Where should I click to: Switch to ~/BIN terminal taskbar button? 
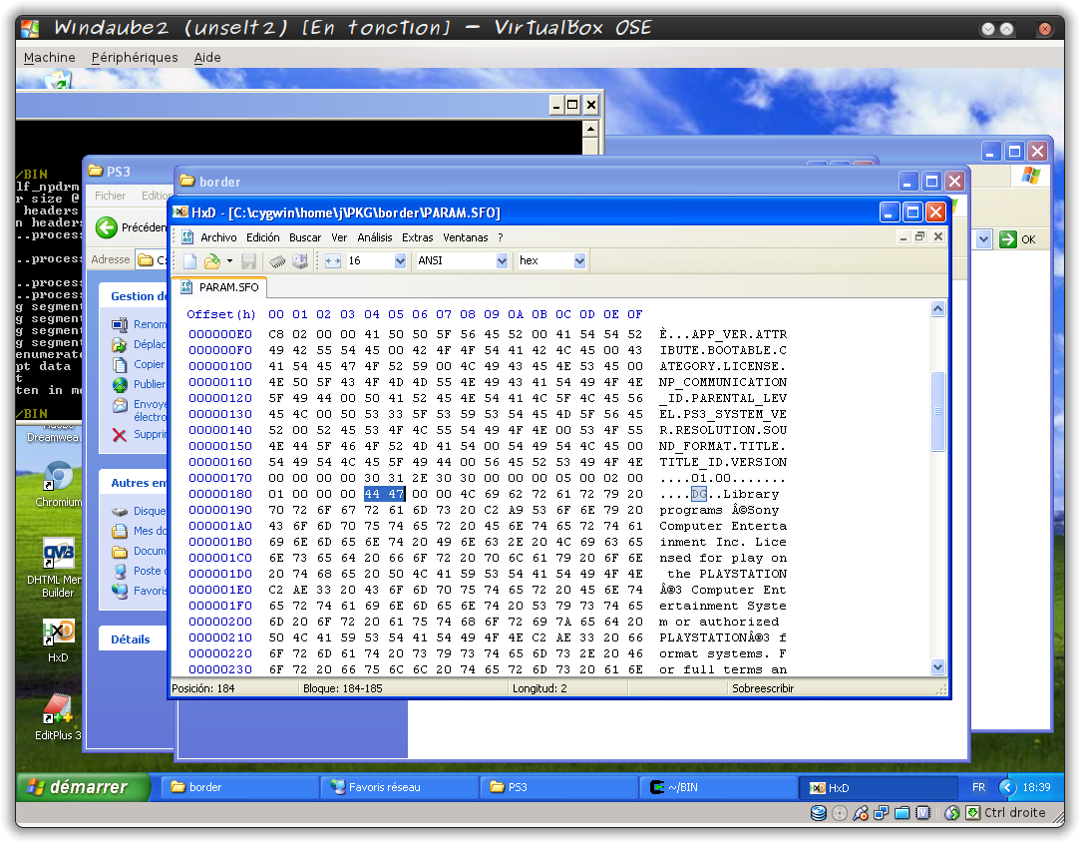point(718,787)
